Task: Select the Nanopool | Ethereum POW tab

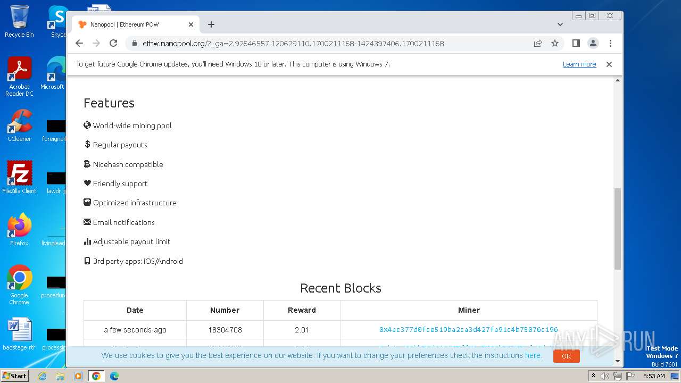Action: tap(135, 24)
